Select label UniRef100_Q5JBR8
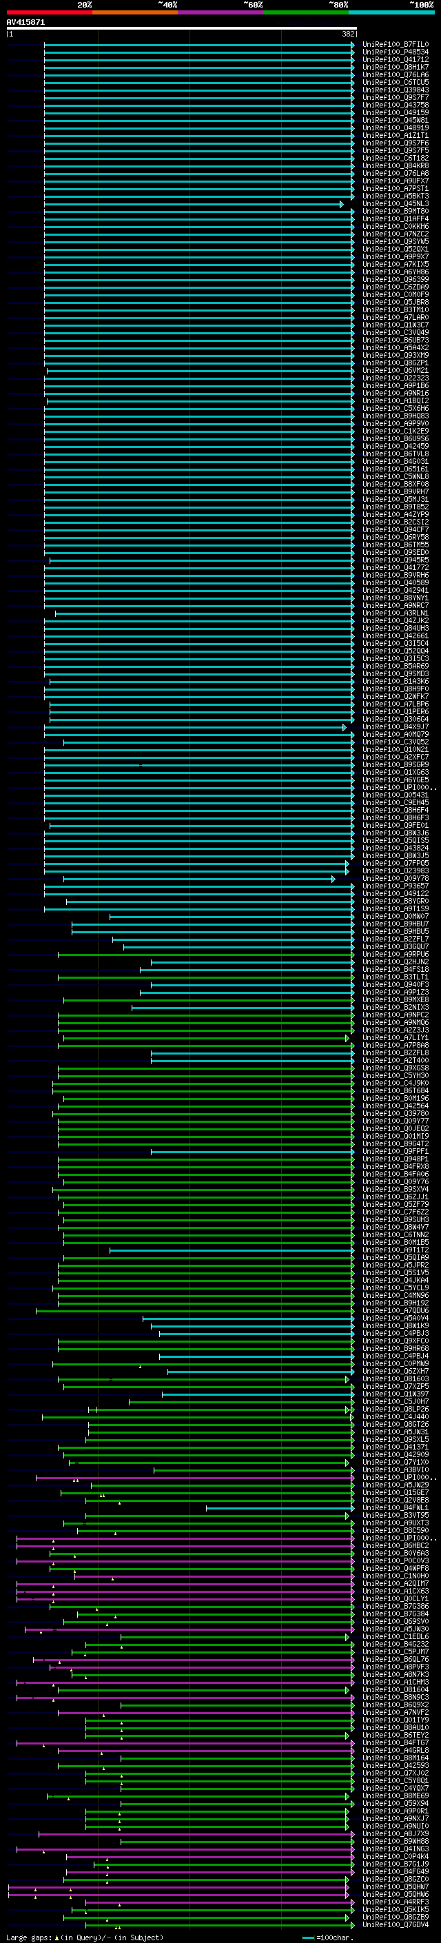441x1943 pixels. (x=395, y=303)
